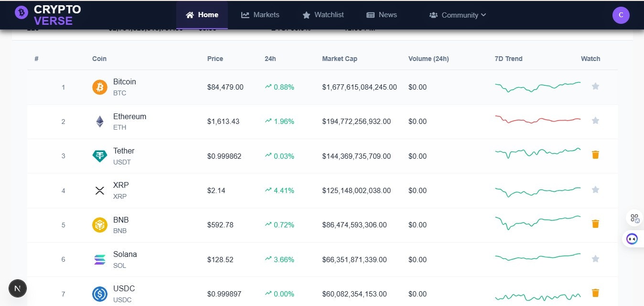This screenshot has width=644, height=306.
Task: Add Solana to watchlist with star
Action: 595,259
